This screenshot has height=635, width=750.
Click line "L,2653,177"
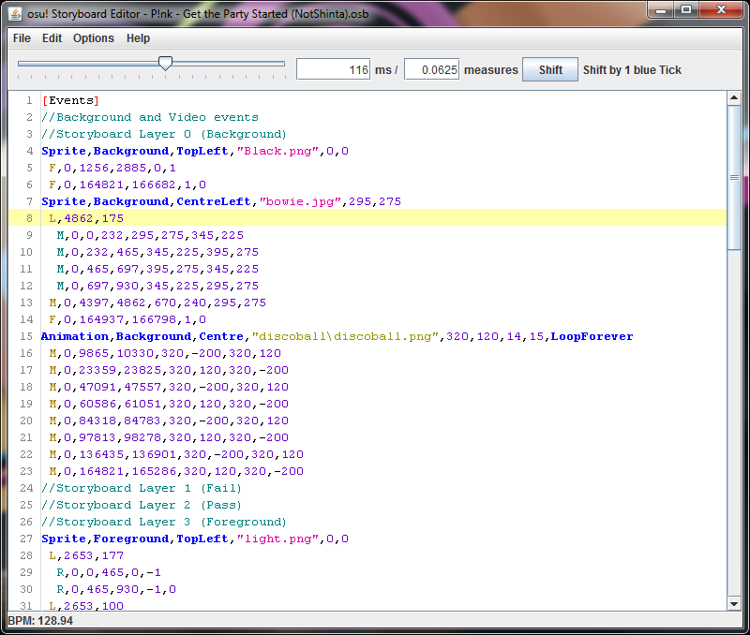pyautogui.click(x=86, y=555)
